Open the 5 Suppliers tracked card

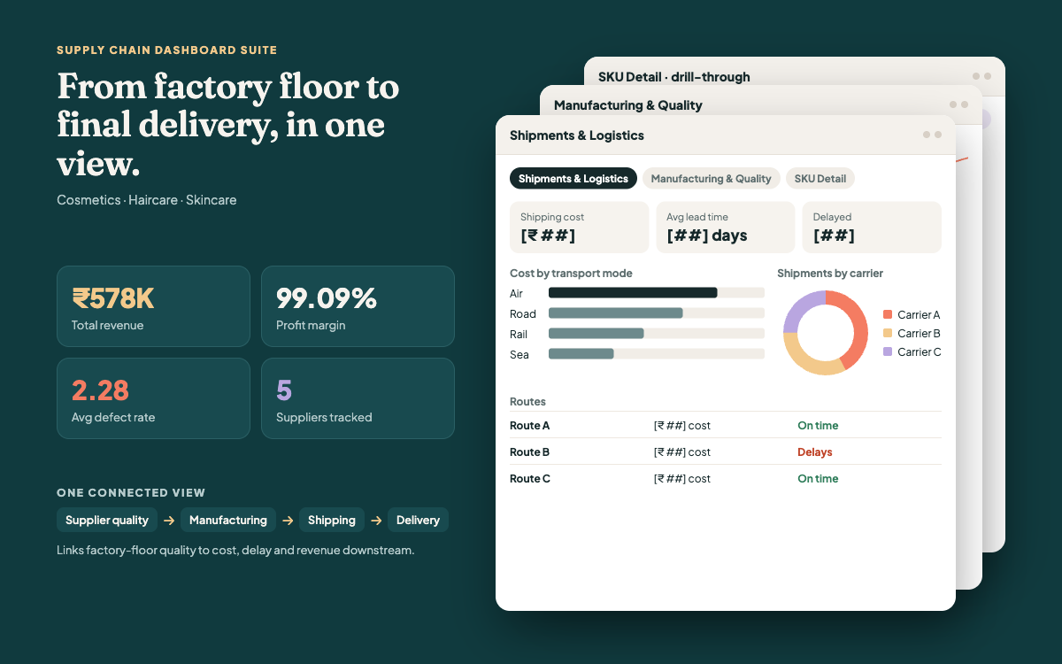[x=358, y=398]
